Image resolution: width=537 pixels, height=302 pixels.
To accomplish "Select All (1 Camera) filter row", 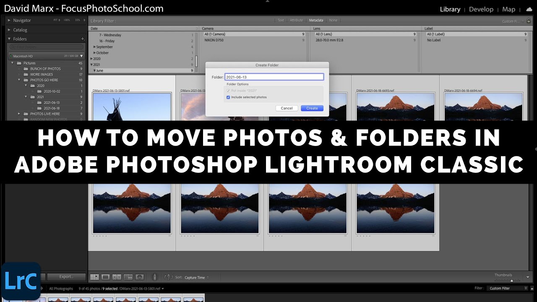I will click(254, 34).
